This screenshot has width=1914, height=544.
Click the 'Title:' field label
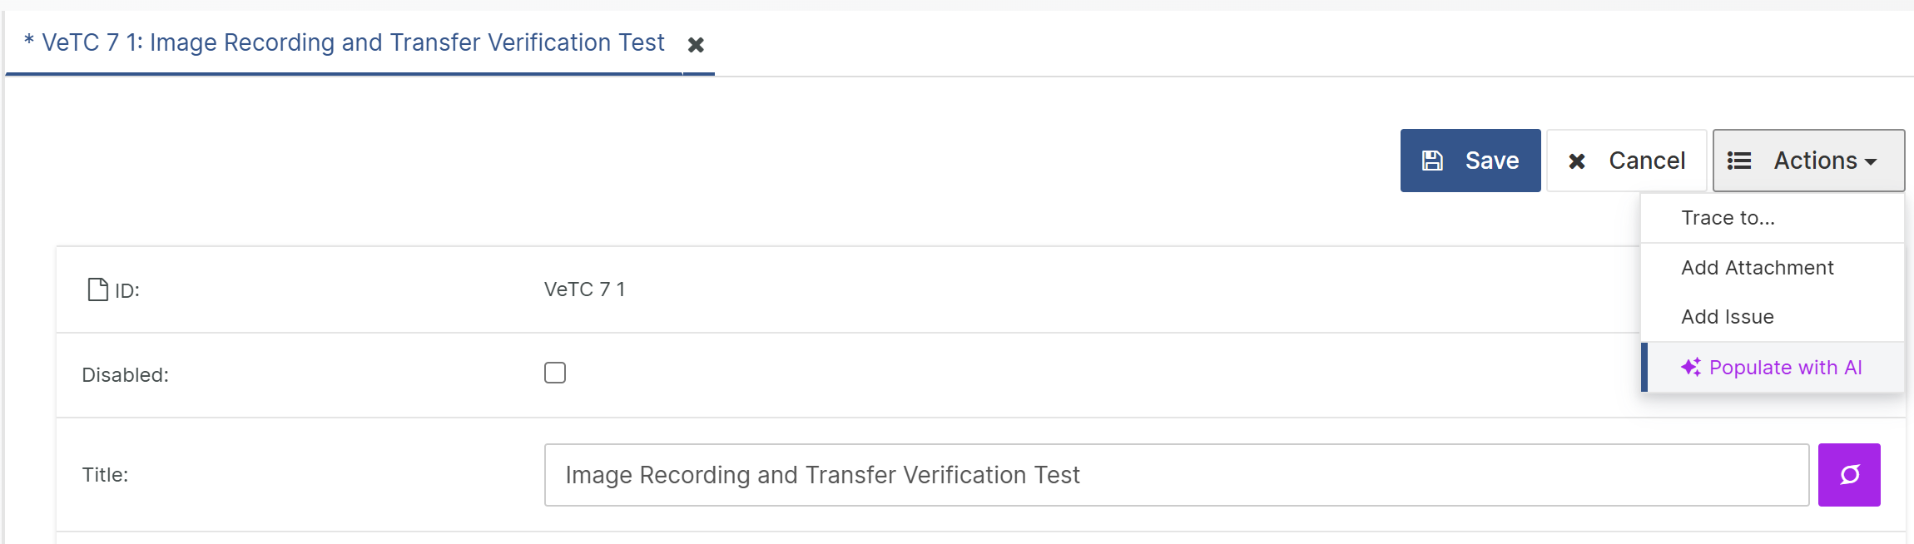(105, 475)
